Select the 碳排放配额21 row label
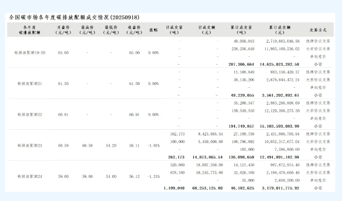This screenshot has height=201, width=342. [30, 84]
